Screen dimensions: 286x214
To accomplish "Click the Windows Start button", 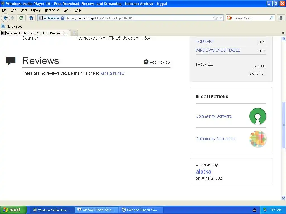I will pos(13,210).
